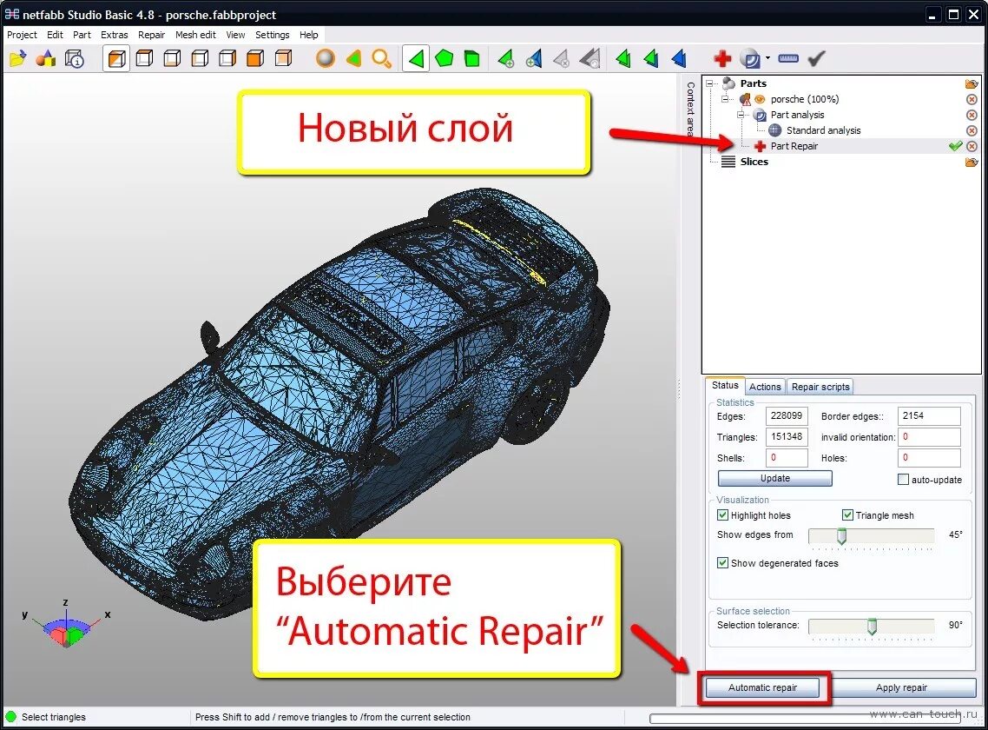Choose the green pentagon select surfaces tool
This screenshot has width=988, height=730.
coord(445,59)
